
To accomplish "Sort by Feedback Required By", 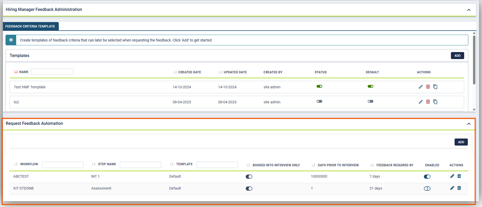I will click(372, 165).
